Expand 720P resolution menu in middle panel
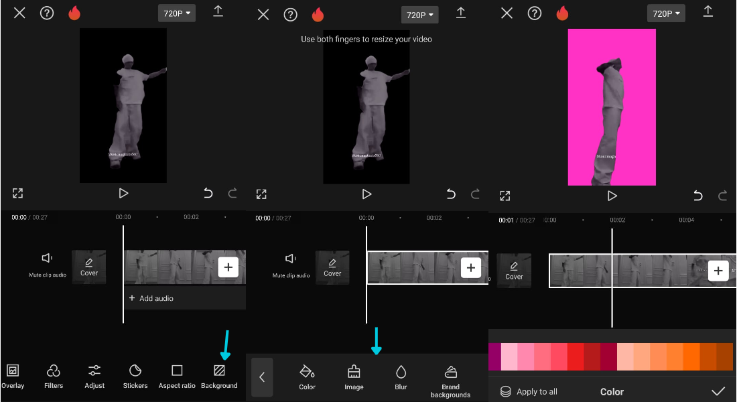Screen dimensions: 737x402 click(419, 15)
